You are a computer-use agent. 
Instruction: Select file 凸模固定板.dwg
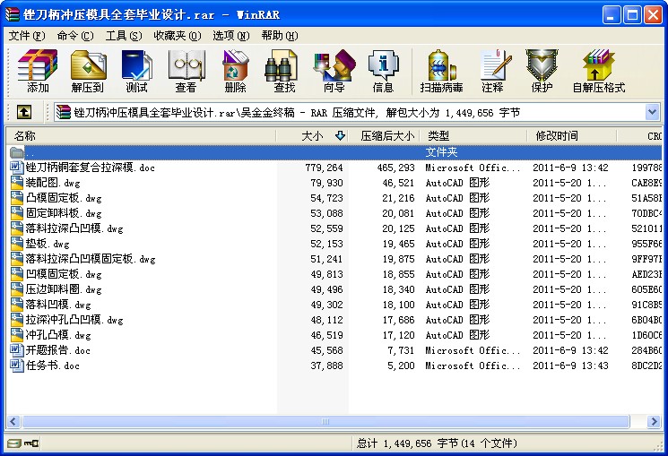[x=64, y=198]
